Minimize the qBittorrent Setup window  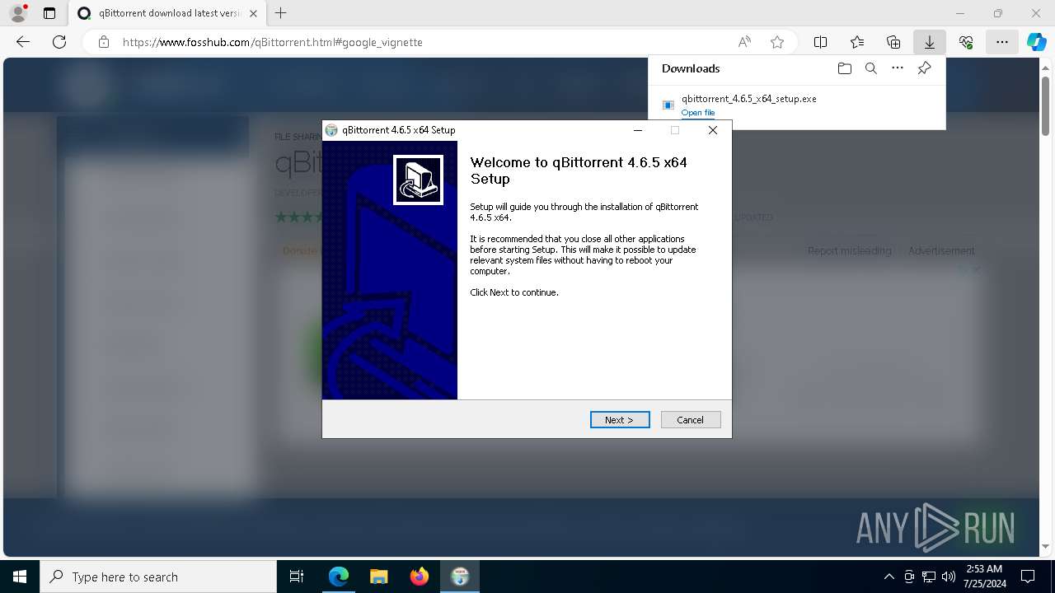[638, 130]
